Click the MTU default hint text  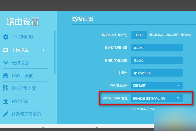[171, 35]
